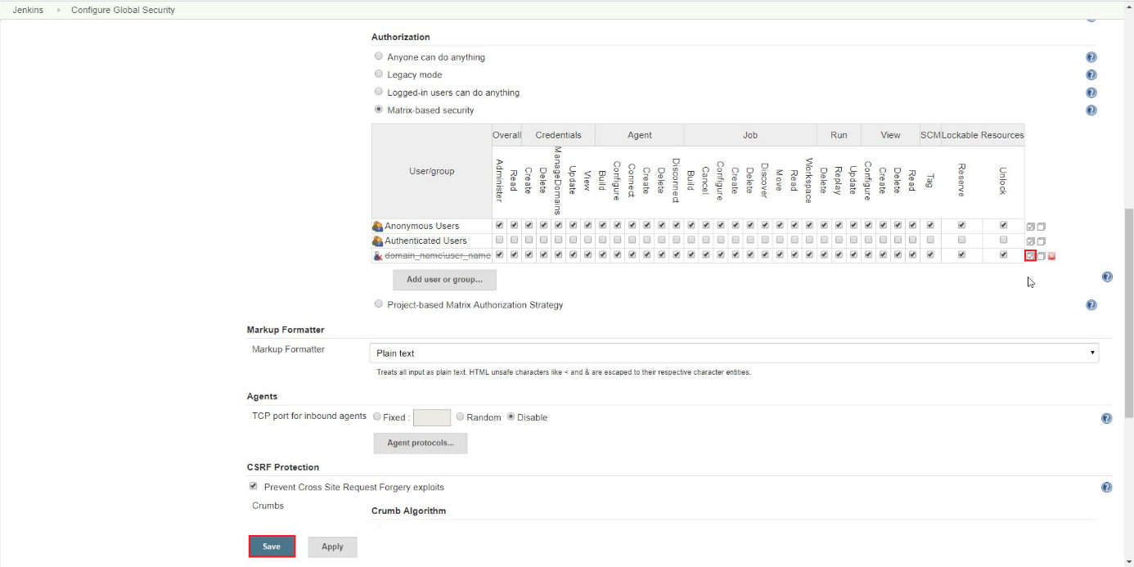
Task: Click the CSRF Protection section heading
Action: pos(283,467)
